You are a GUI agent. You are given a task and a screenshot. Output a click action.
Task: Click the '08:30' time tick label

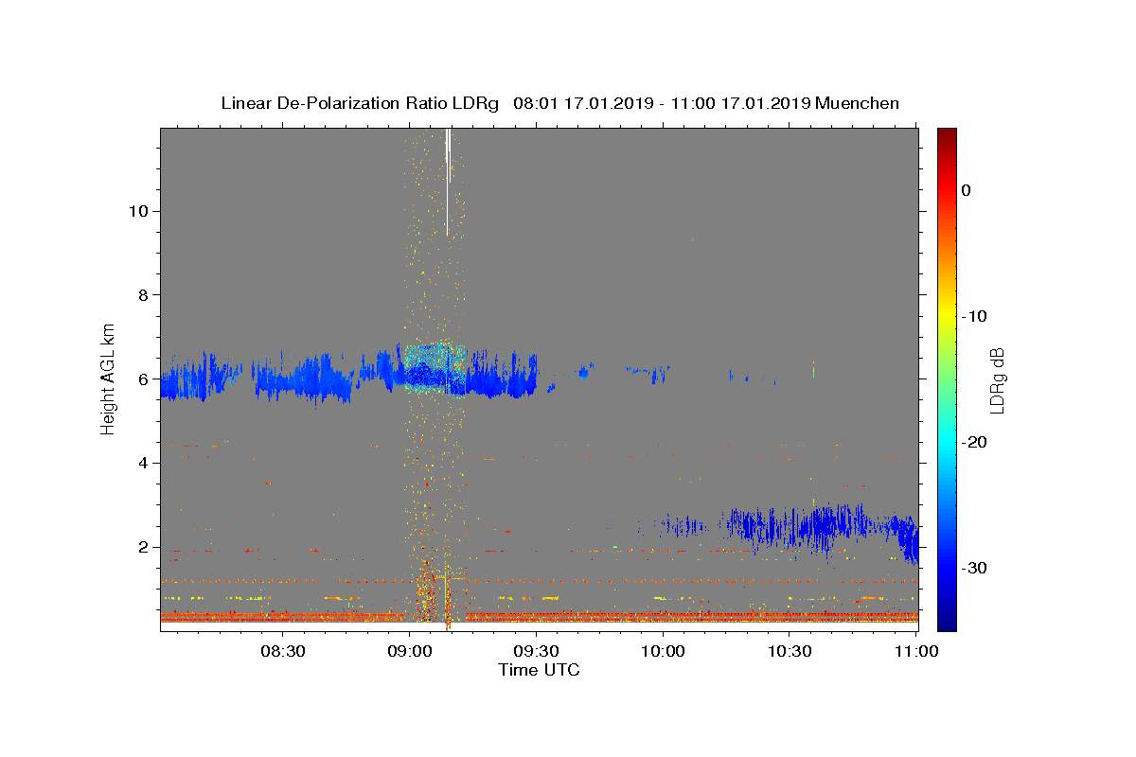coord(282,652)
